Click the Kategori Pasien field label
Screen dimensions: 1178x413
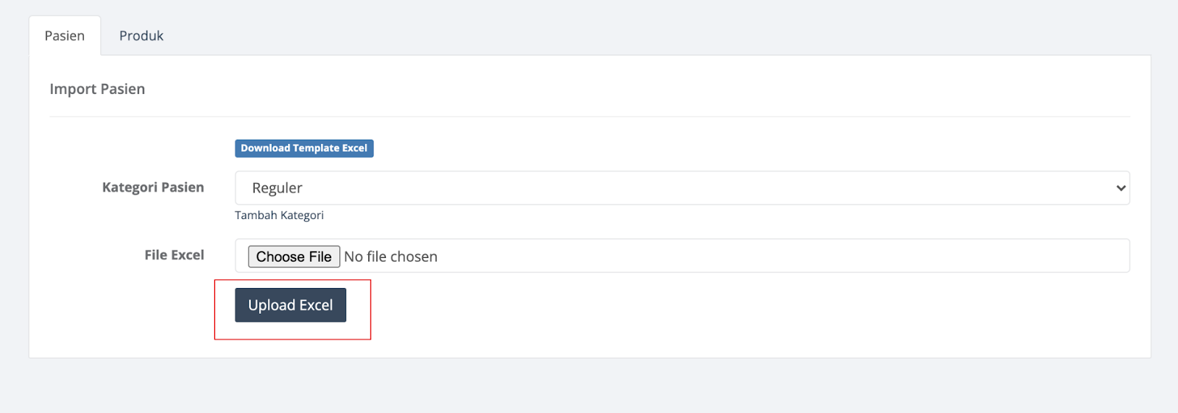(153, 187)
